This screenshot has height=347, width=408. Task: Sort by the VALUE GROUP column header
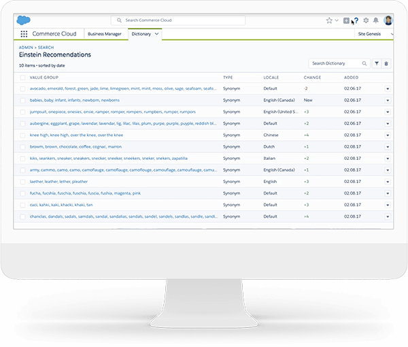(44, 78)
